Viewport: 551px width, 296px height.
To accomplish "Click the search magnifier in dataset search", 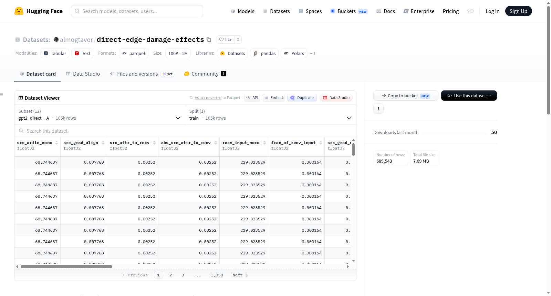I will pyautogui.click(x=21, y=131).
